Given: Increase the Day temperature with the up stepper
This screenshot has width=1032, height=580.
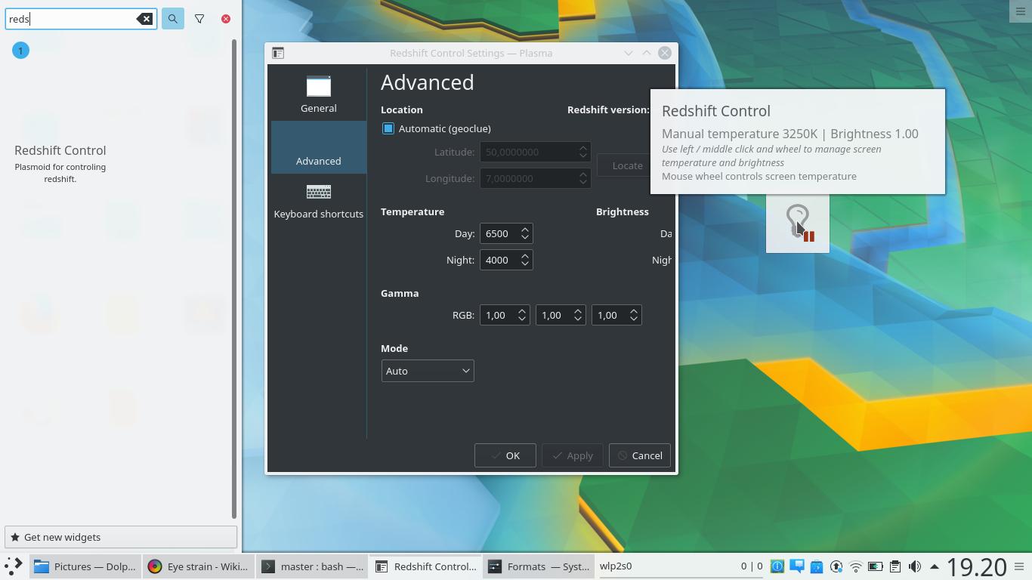Looking at the screenshot, I should (526, 229).
